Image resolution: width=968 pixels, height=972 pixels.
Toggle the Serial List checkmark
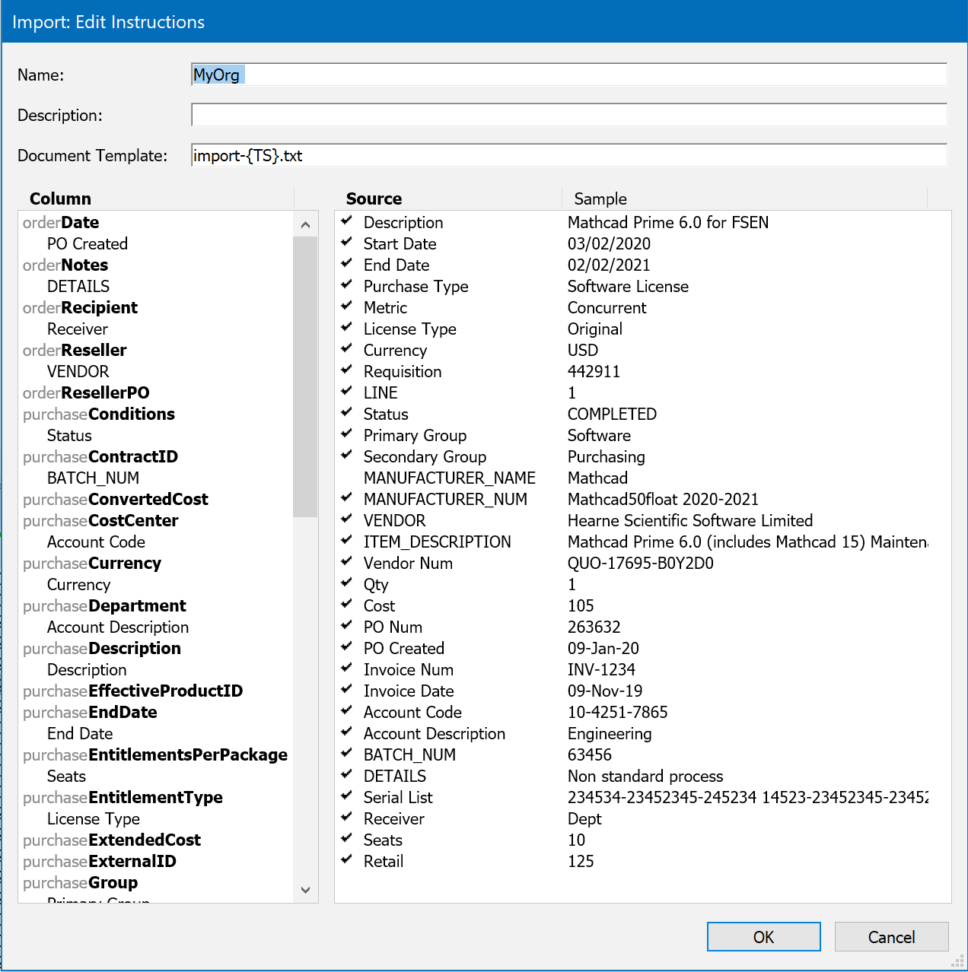click(347, 797)
